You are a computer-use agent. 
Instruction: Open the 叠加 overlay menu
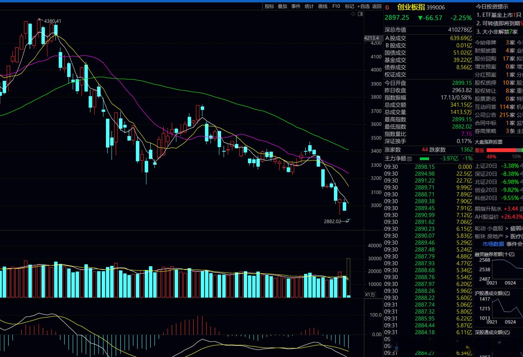point(282,6)
